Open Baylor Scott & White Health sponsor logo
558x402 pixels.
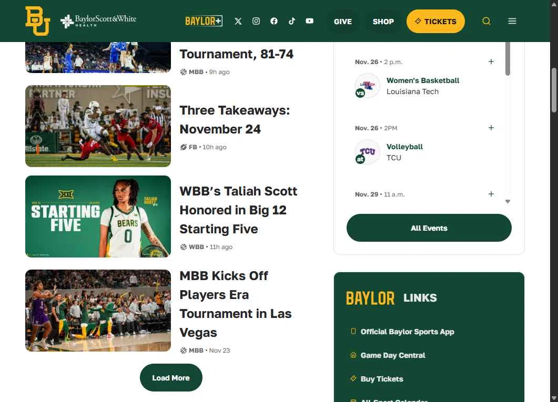(x=98, y=22)
